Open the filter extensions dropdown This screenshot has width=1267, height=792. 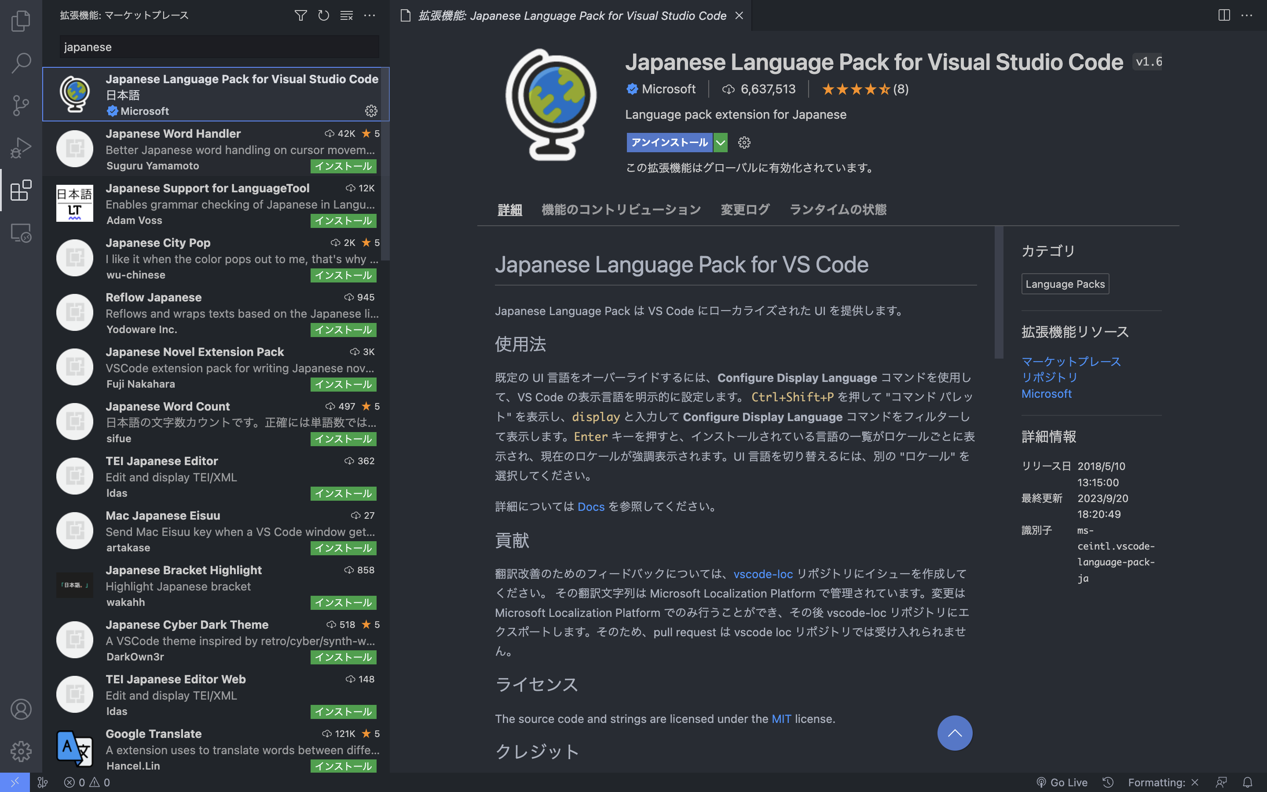(x=300, y=15)
